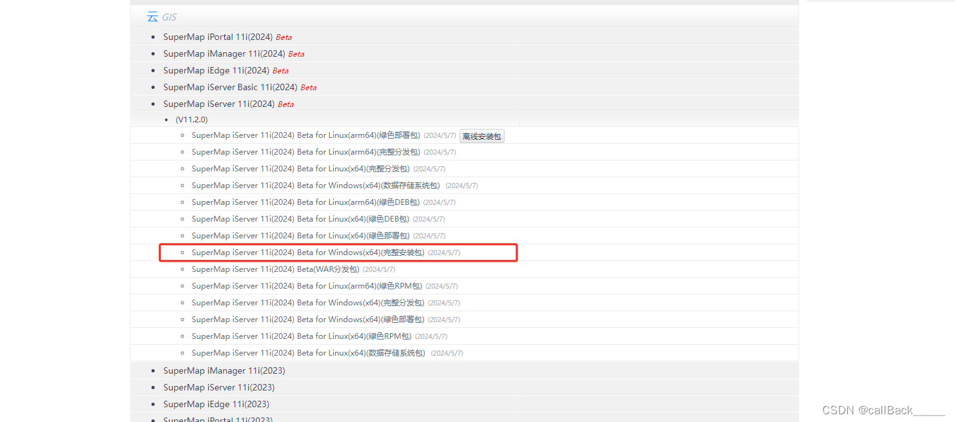Viewport: 955px width, 422px height.
Task: Collapse the (V11.2.0) version group
Action: [191, 120]
